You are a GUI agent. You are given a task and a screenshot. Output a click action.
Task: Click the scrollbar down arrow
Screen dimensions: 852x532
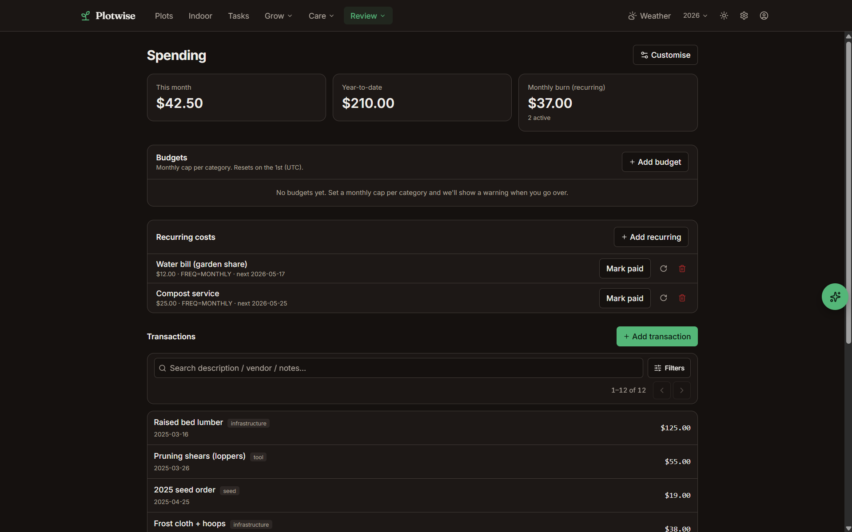[848, 528]
